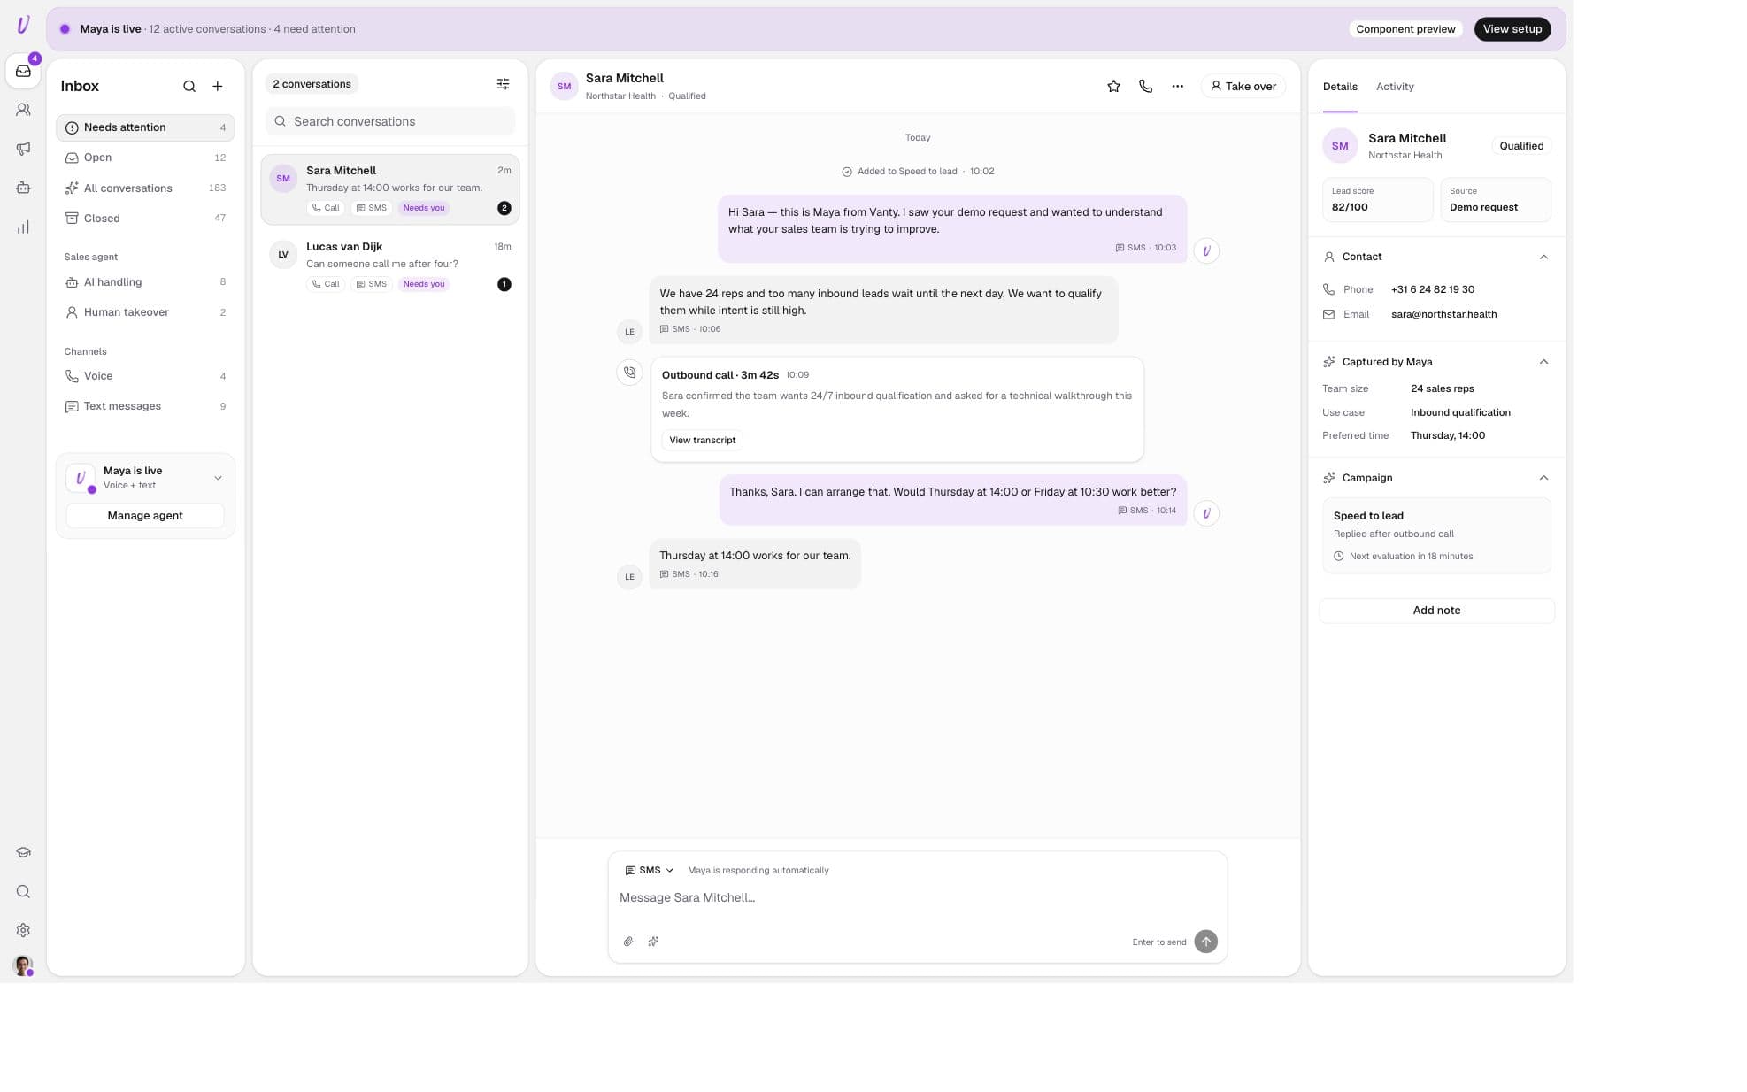The width and height of the screenshot is (1747, 1092).
Task: Click the Vanty logo at top left
Action: [23, 25]
